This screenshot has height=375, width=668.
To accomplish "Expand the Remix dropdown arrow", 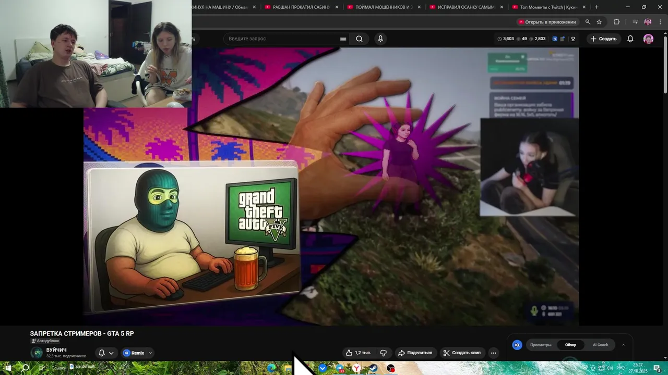I will [x=150, y=353].
